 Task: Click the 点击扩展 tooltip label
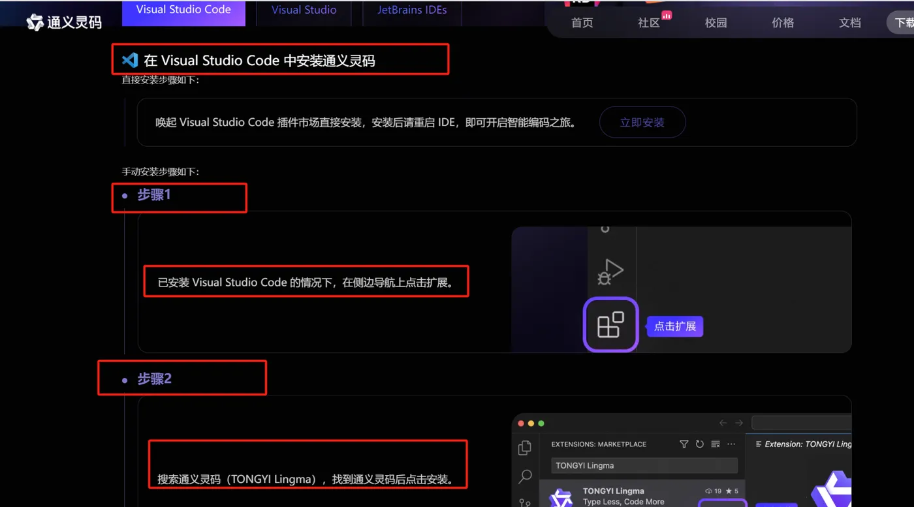674,326
